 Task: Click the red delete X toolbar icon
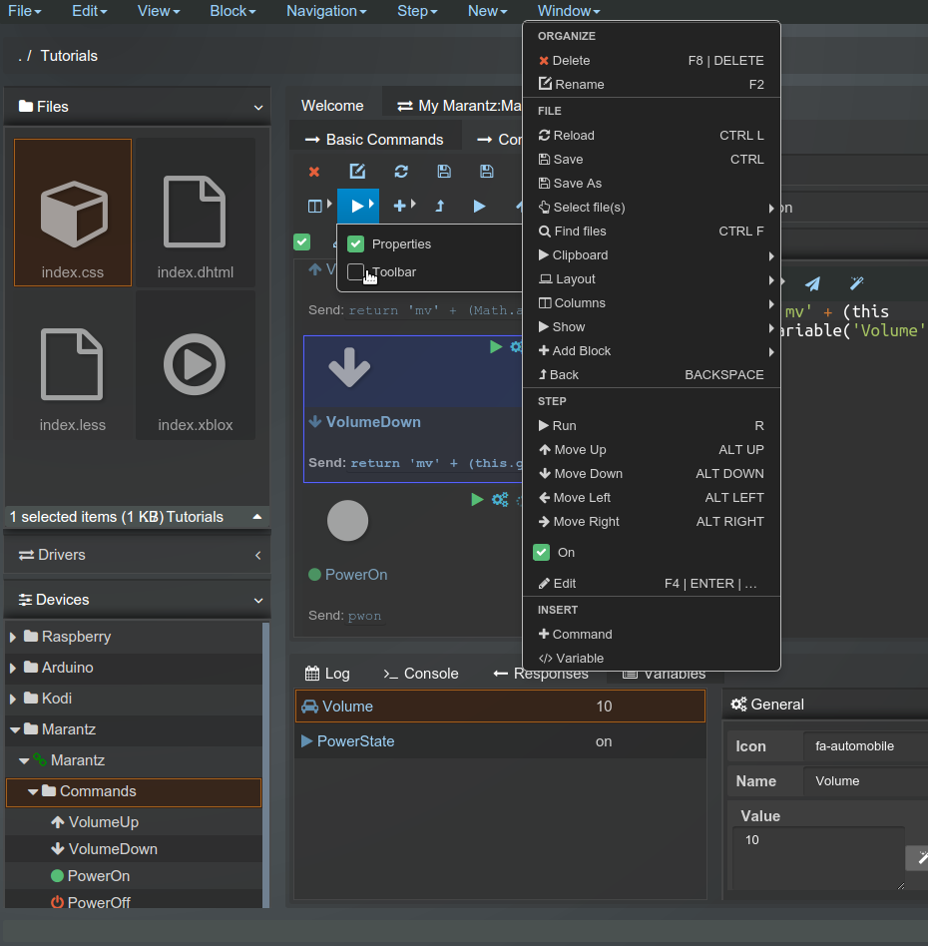click(314, 172)
